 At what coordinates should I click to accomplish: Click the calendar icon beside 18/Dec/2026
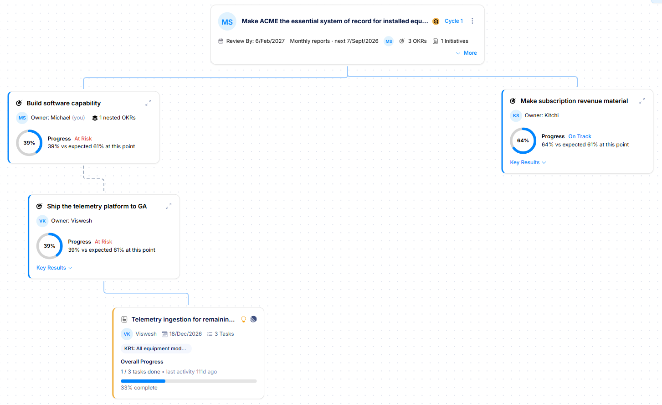(165, 334)
